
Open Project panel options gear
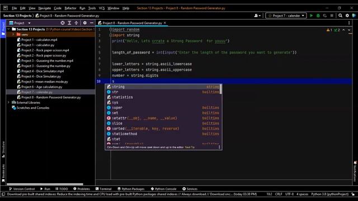click(x=84, y=23)
